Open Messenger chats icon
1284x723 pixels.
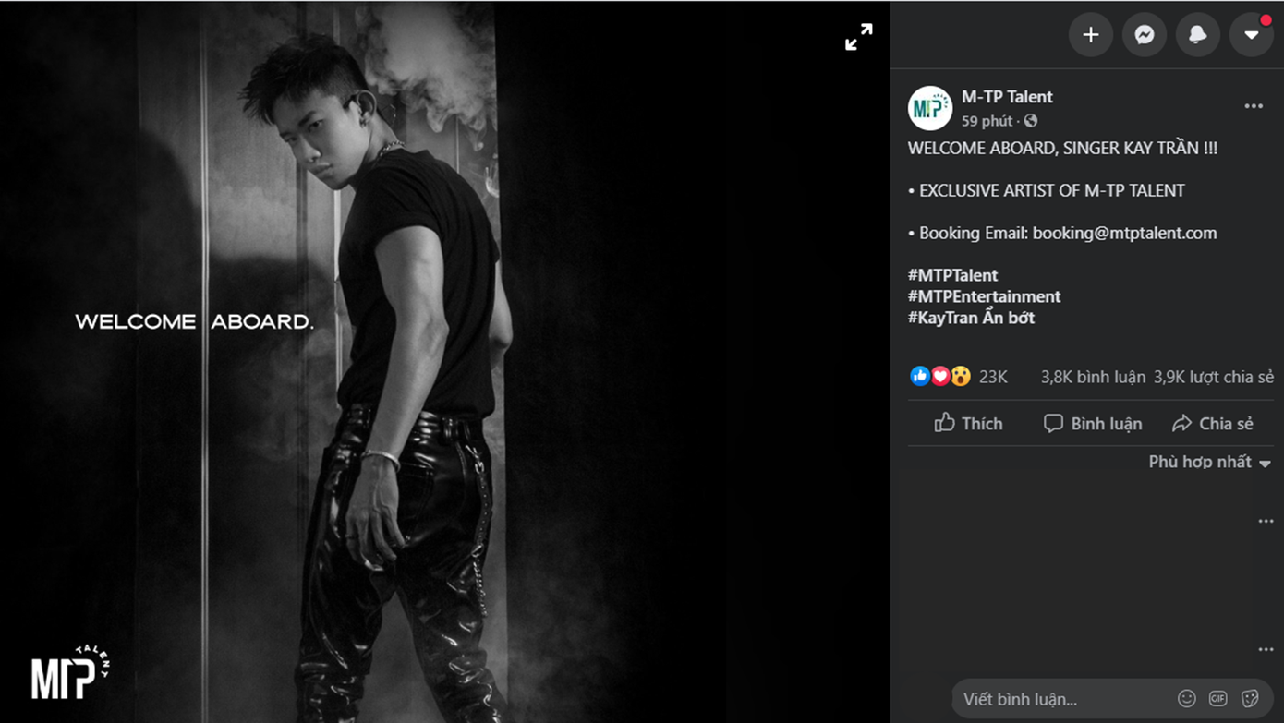pyautogui.click(x=1144, y=35)
